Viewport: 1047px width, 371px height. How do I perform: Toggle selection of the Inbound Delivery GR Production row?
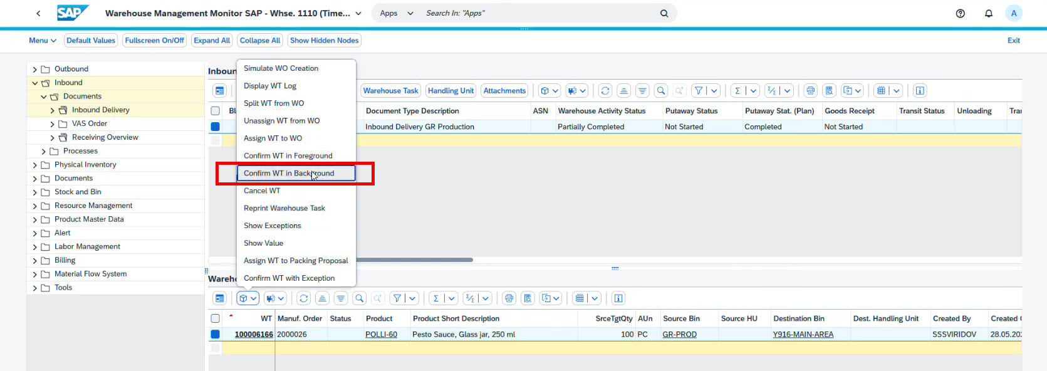pyautogui.click(x=216, y=127)
